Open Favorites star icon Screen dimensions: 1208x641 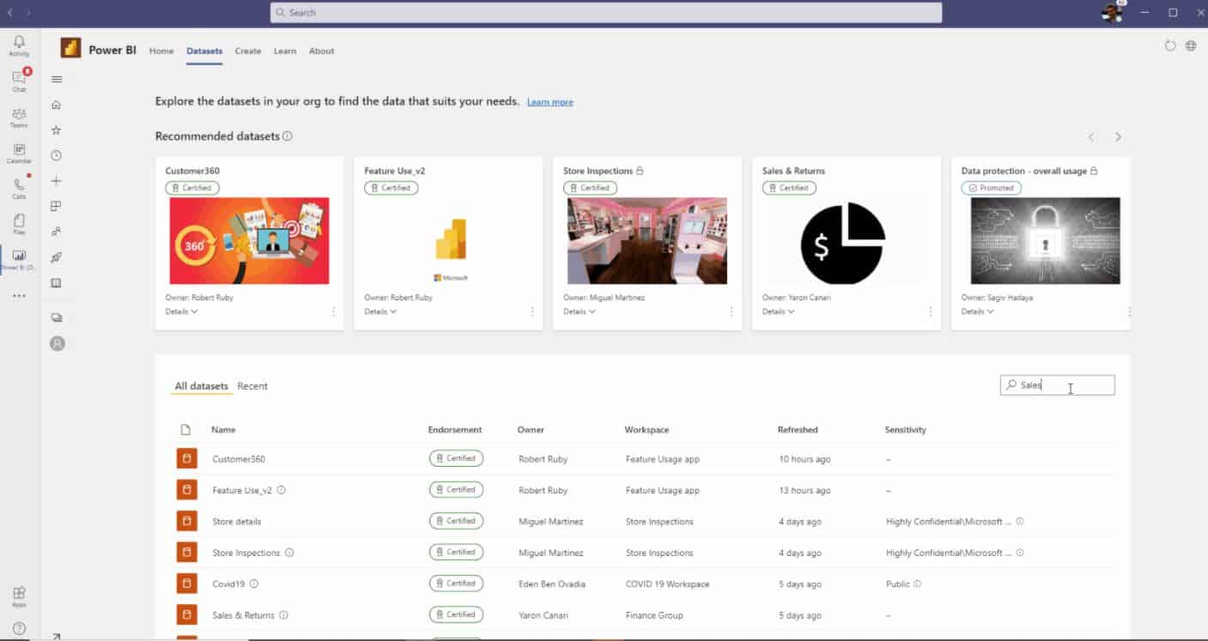[57, 130]
